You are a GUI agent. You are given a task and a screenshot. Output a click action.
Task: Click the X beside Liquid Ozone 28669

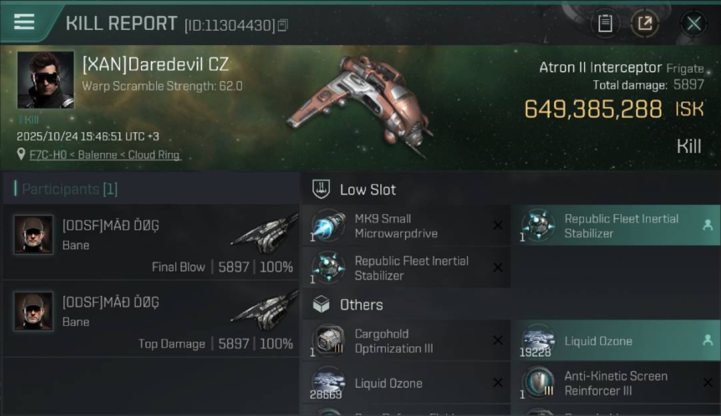click(x=497, y=383)
